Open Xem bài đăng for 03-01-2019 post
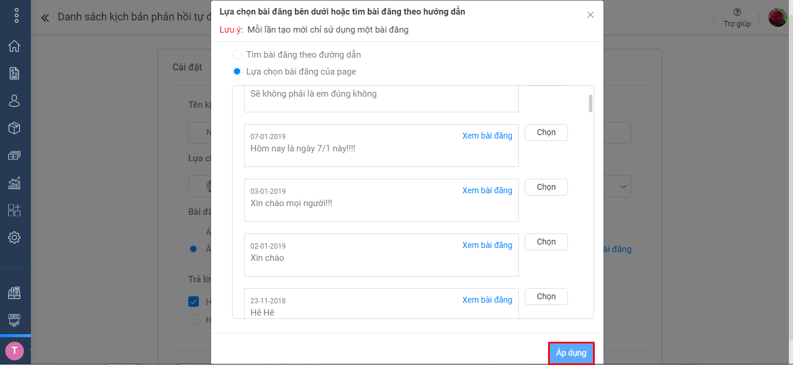 [487, 190]
